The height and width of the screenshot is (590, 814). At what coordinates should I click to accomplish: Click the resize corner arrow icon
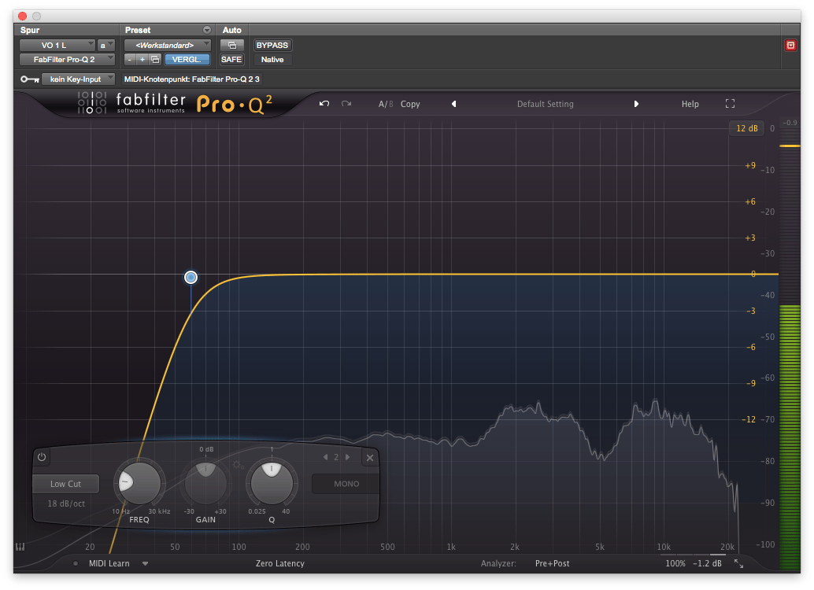738,563
